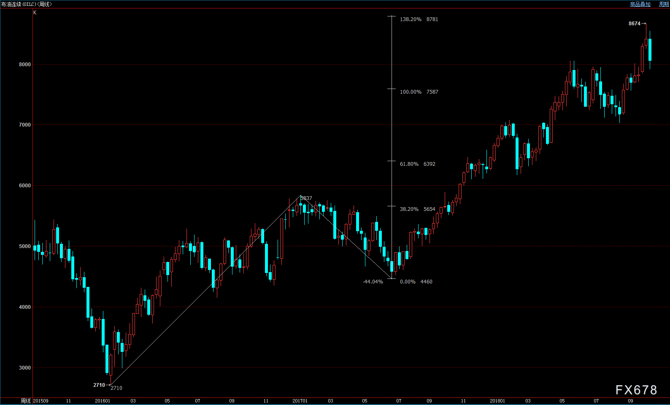
Task: Select the 138.20% 8781 Fibonacci label
Action: 419,19
